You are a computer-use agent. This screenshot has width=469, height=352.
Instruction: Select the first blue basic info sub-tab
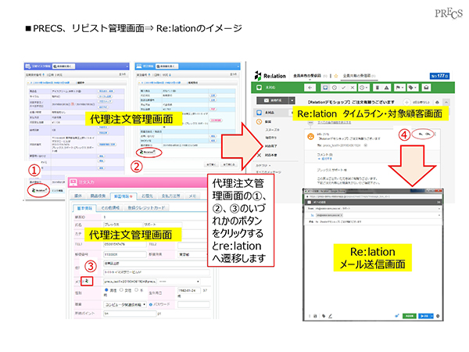tap(84, 208)
